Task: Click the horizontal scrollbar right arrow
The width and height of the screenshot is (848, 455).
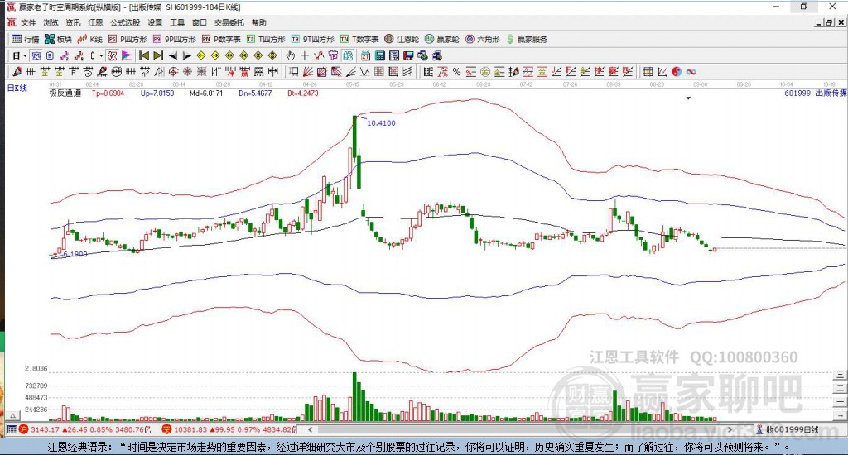Action: [730, 429]
